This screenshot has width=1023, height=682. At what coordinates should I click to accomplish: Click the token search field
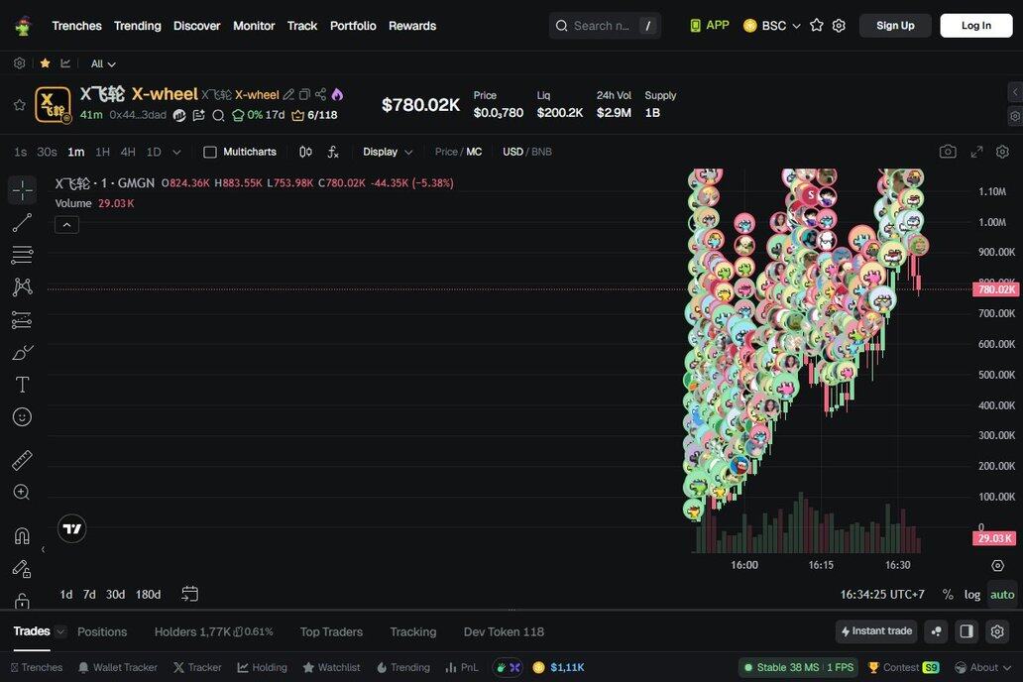[602, 26]
